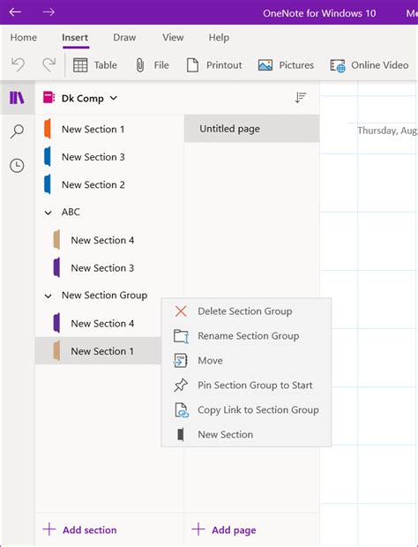Click the pin icon in context menu
The height and width of the screenshot is (547, 418).
pos(181,386)
